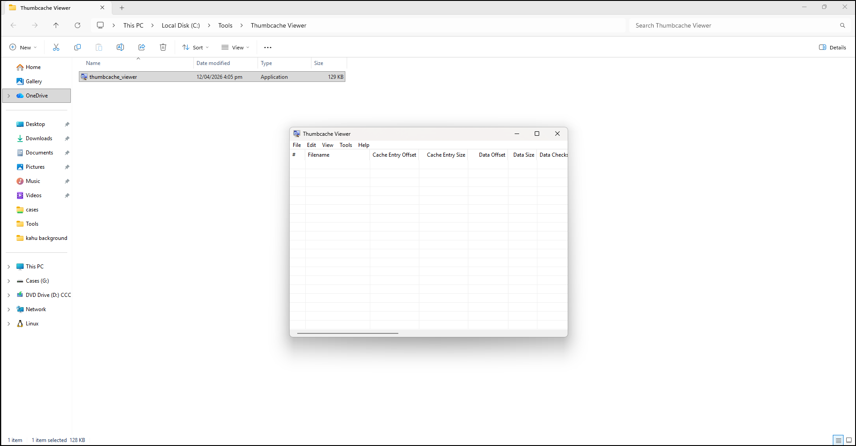
Task: Open the pinned Videos folder
Action: (x=33, y=195)
